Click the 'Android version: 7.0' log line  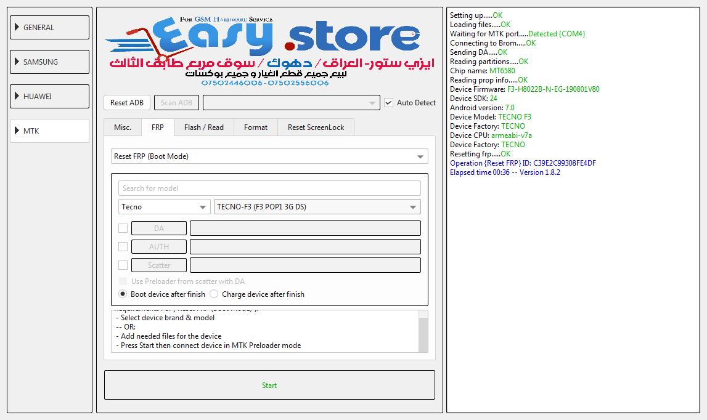coord(482,108)
